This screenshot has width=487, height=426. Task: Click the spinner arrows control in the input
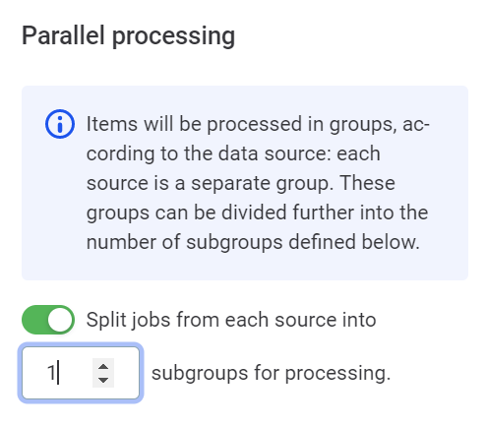103,373
